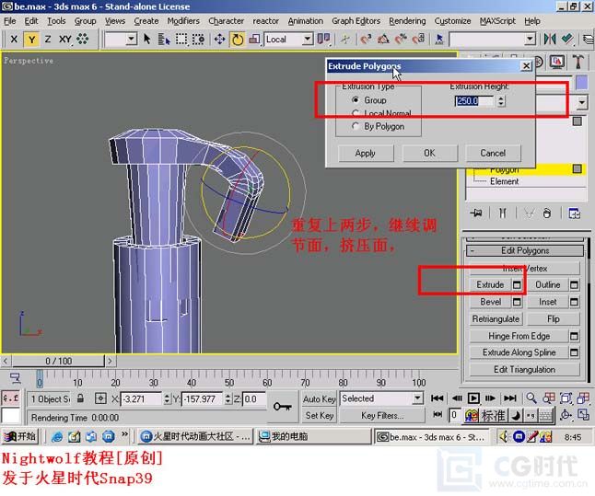Step time slider forward with right arrow
Image resolution: width=595 pixels, height=496 pixels.
[x=110, y=361]
